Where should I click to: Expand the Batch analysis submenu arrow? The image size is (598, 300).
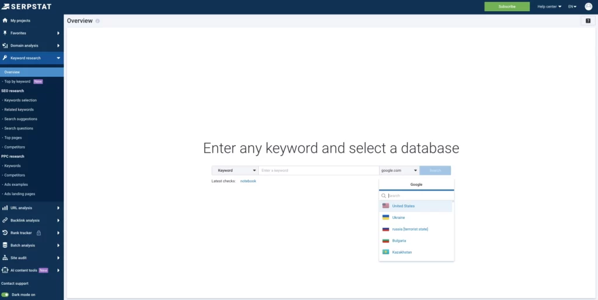pyautogui.click(x=58, y=245)
